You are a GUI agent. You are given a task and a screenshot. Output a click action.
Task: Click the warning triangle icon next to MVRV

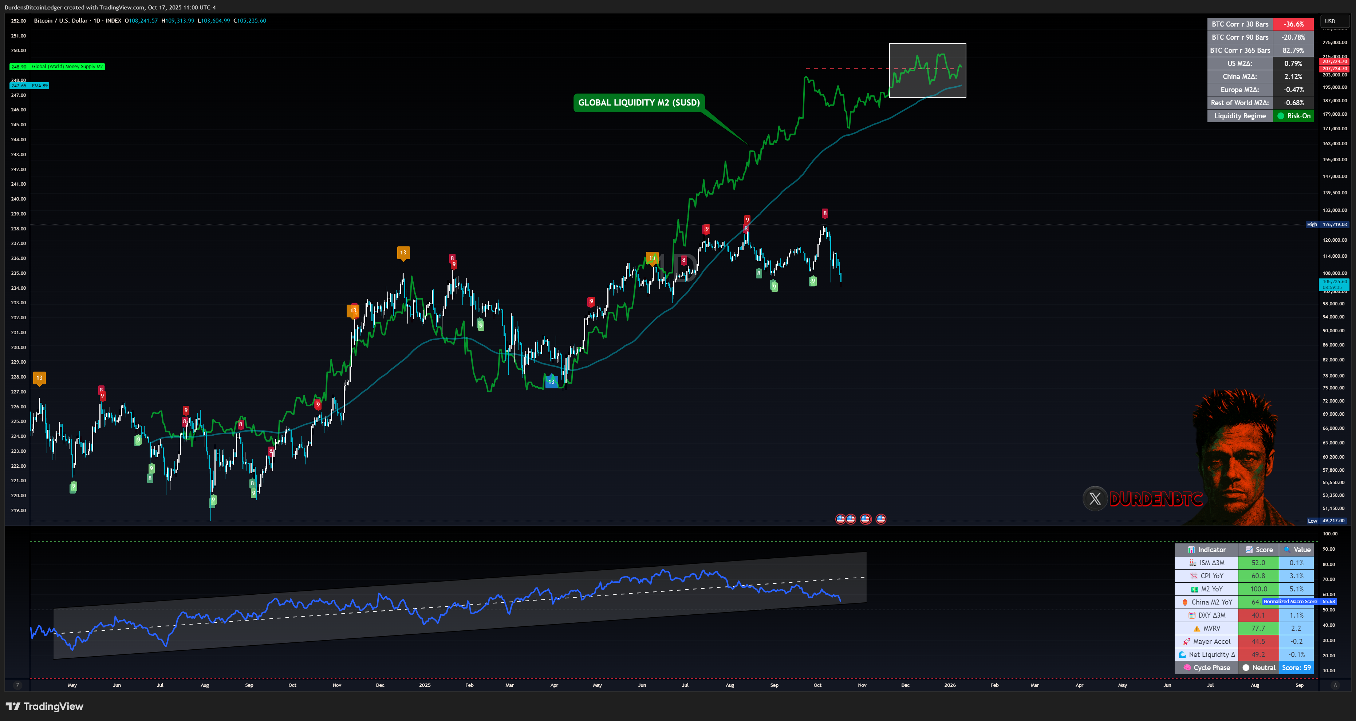1197,629
